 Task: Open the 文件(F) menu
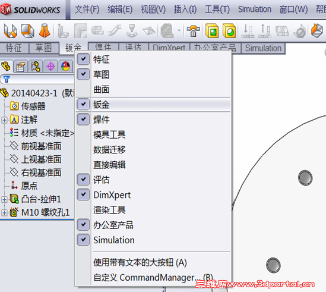click(x=87, y=10)
